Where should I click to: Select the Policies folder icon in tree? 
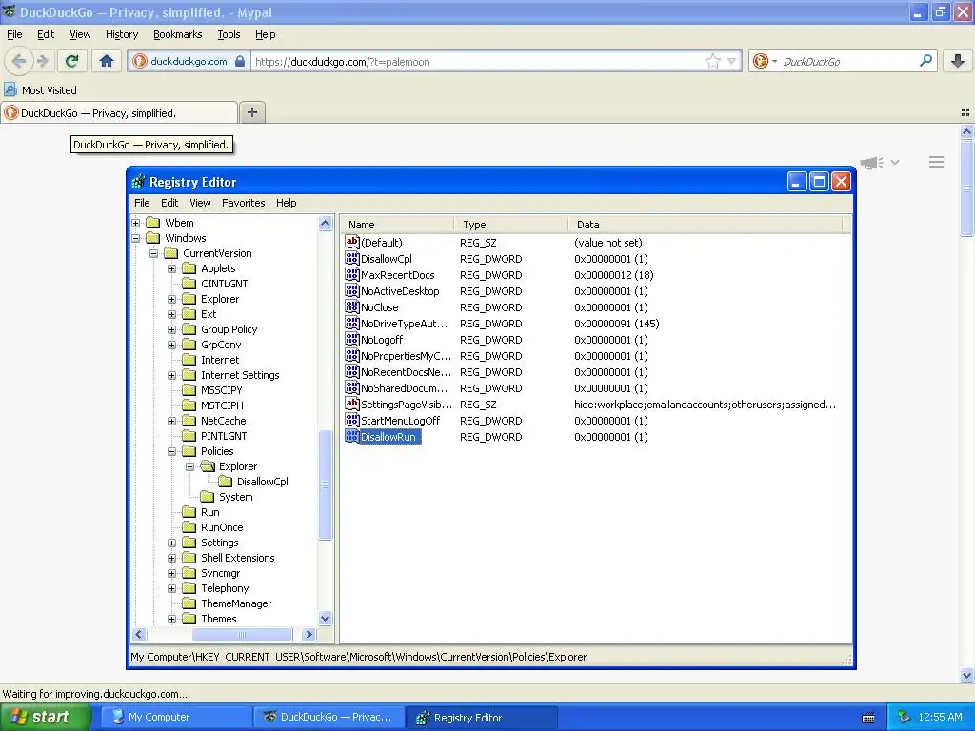pos(189,451)
